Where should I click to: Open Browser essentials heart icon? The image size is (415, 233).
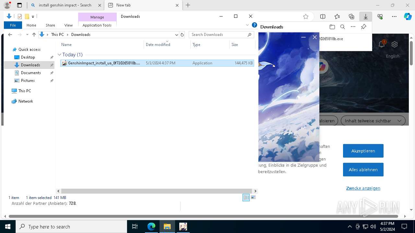(x=380, y=17)
